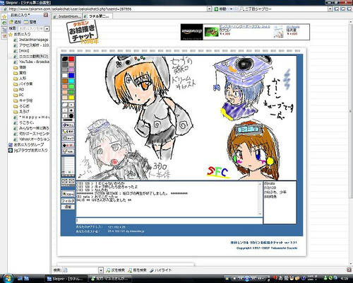Open the jigブラウザお気に入り item
This screenshot has height=283, width=353.
pos(28,150)
